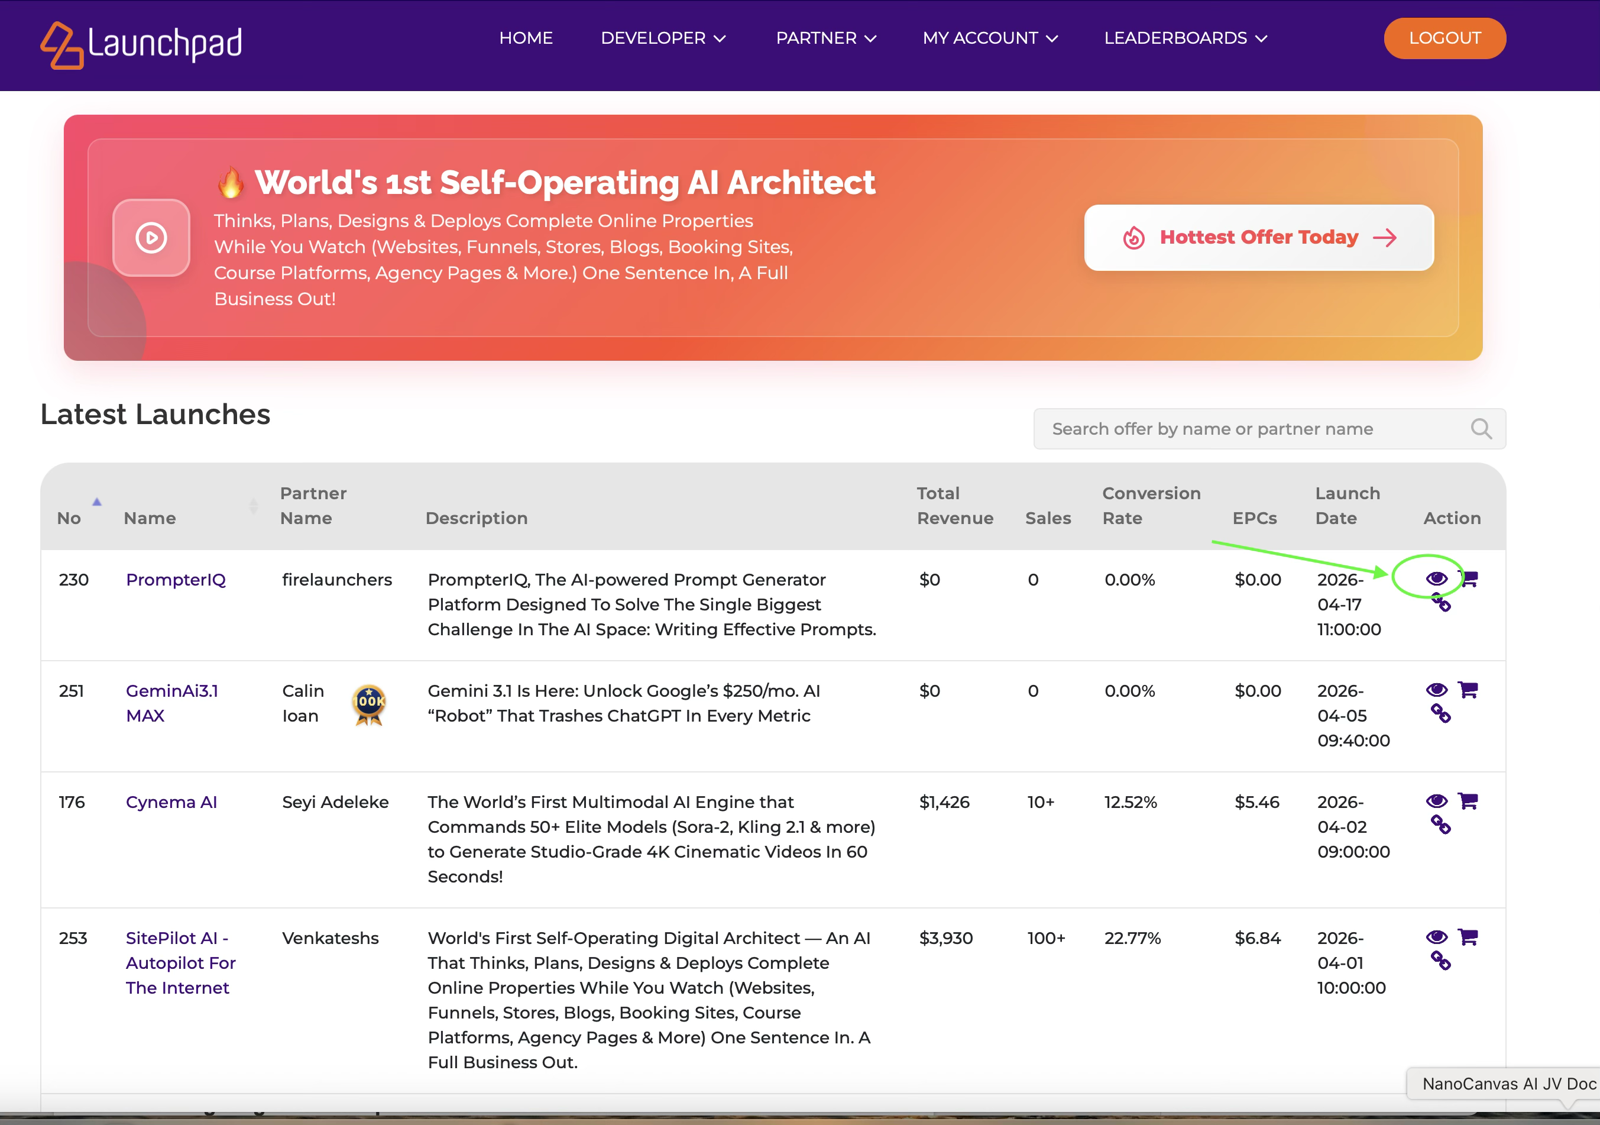Click the Description column header

(477, 519)
